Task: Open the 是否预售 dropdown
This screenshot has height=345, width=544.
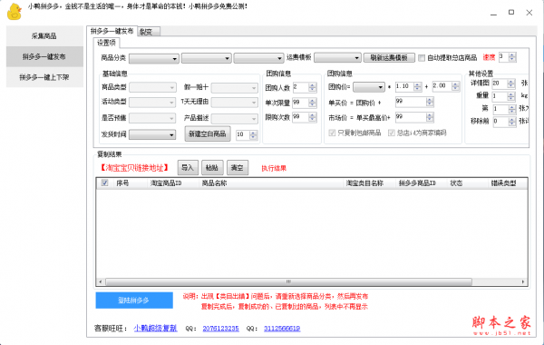Action: tap(152, 118)
